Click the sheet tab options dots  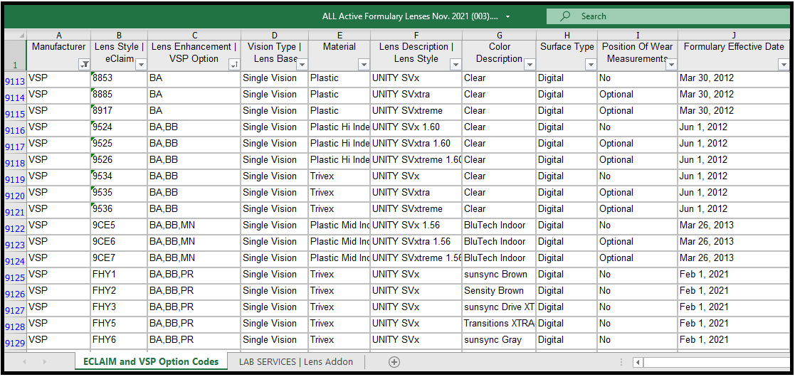point(622,362)
